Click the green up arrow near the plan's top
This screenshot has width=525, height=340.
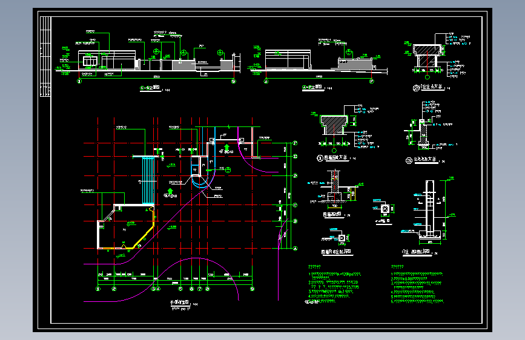(226, 147)
